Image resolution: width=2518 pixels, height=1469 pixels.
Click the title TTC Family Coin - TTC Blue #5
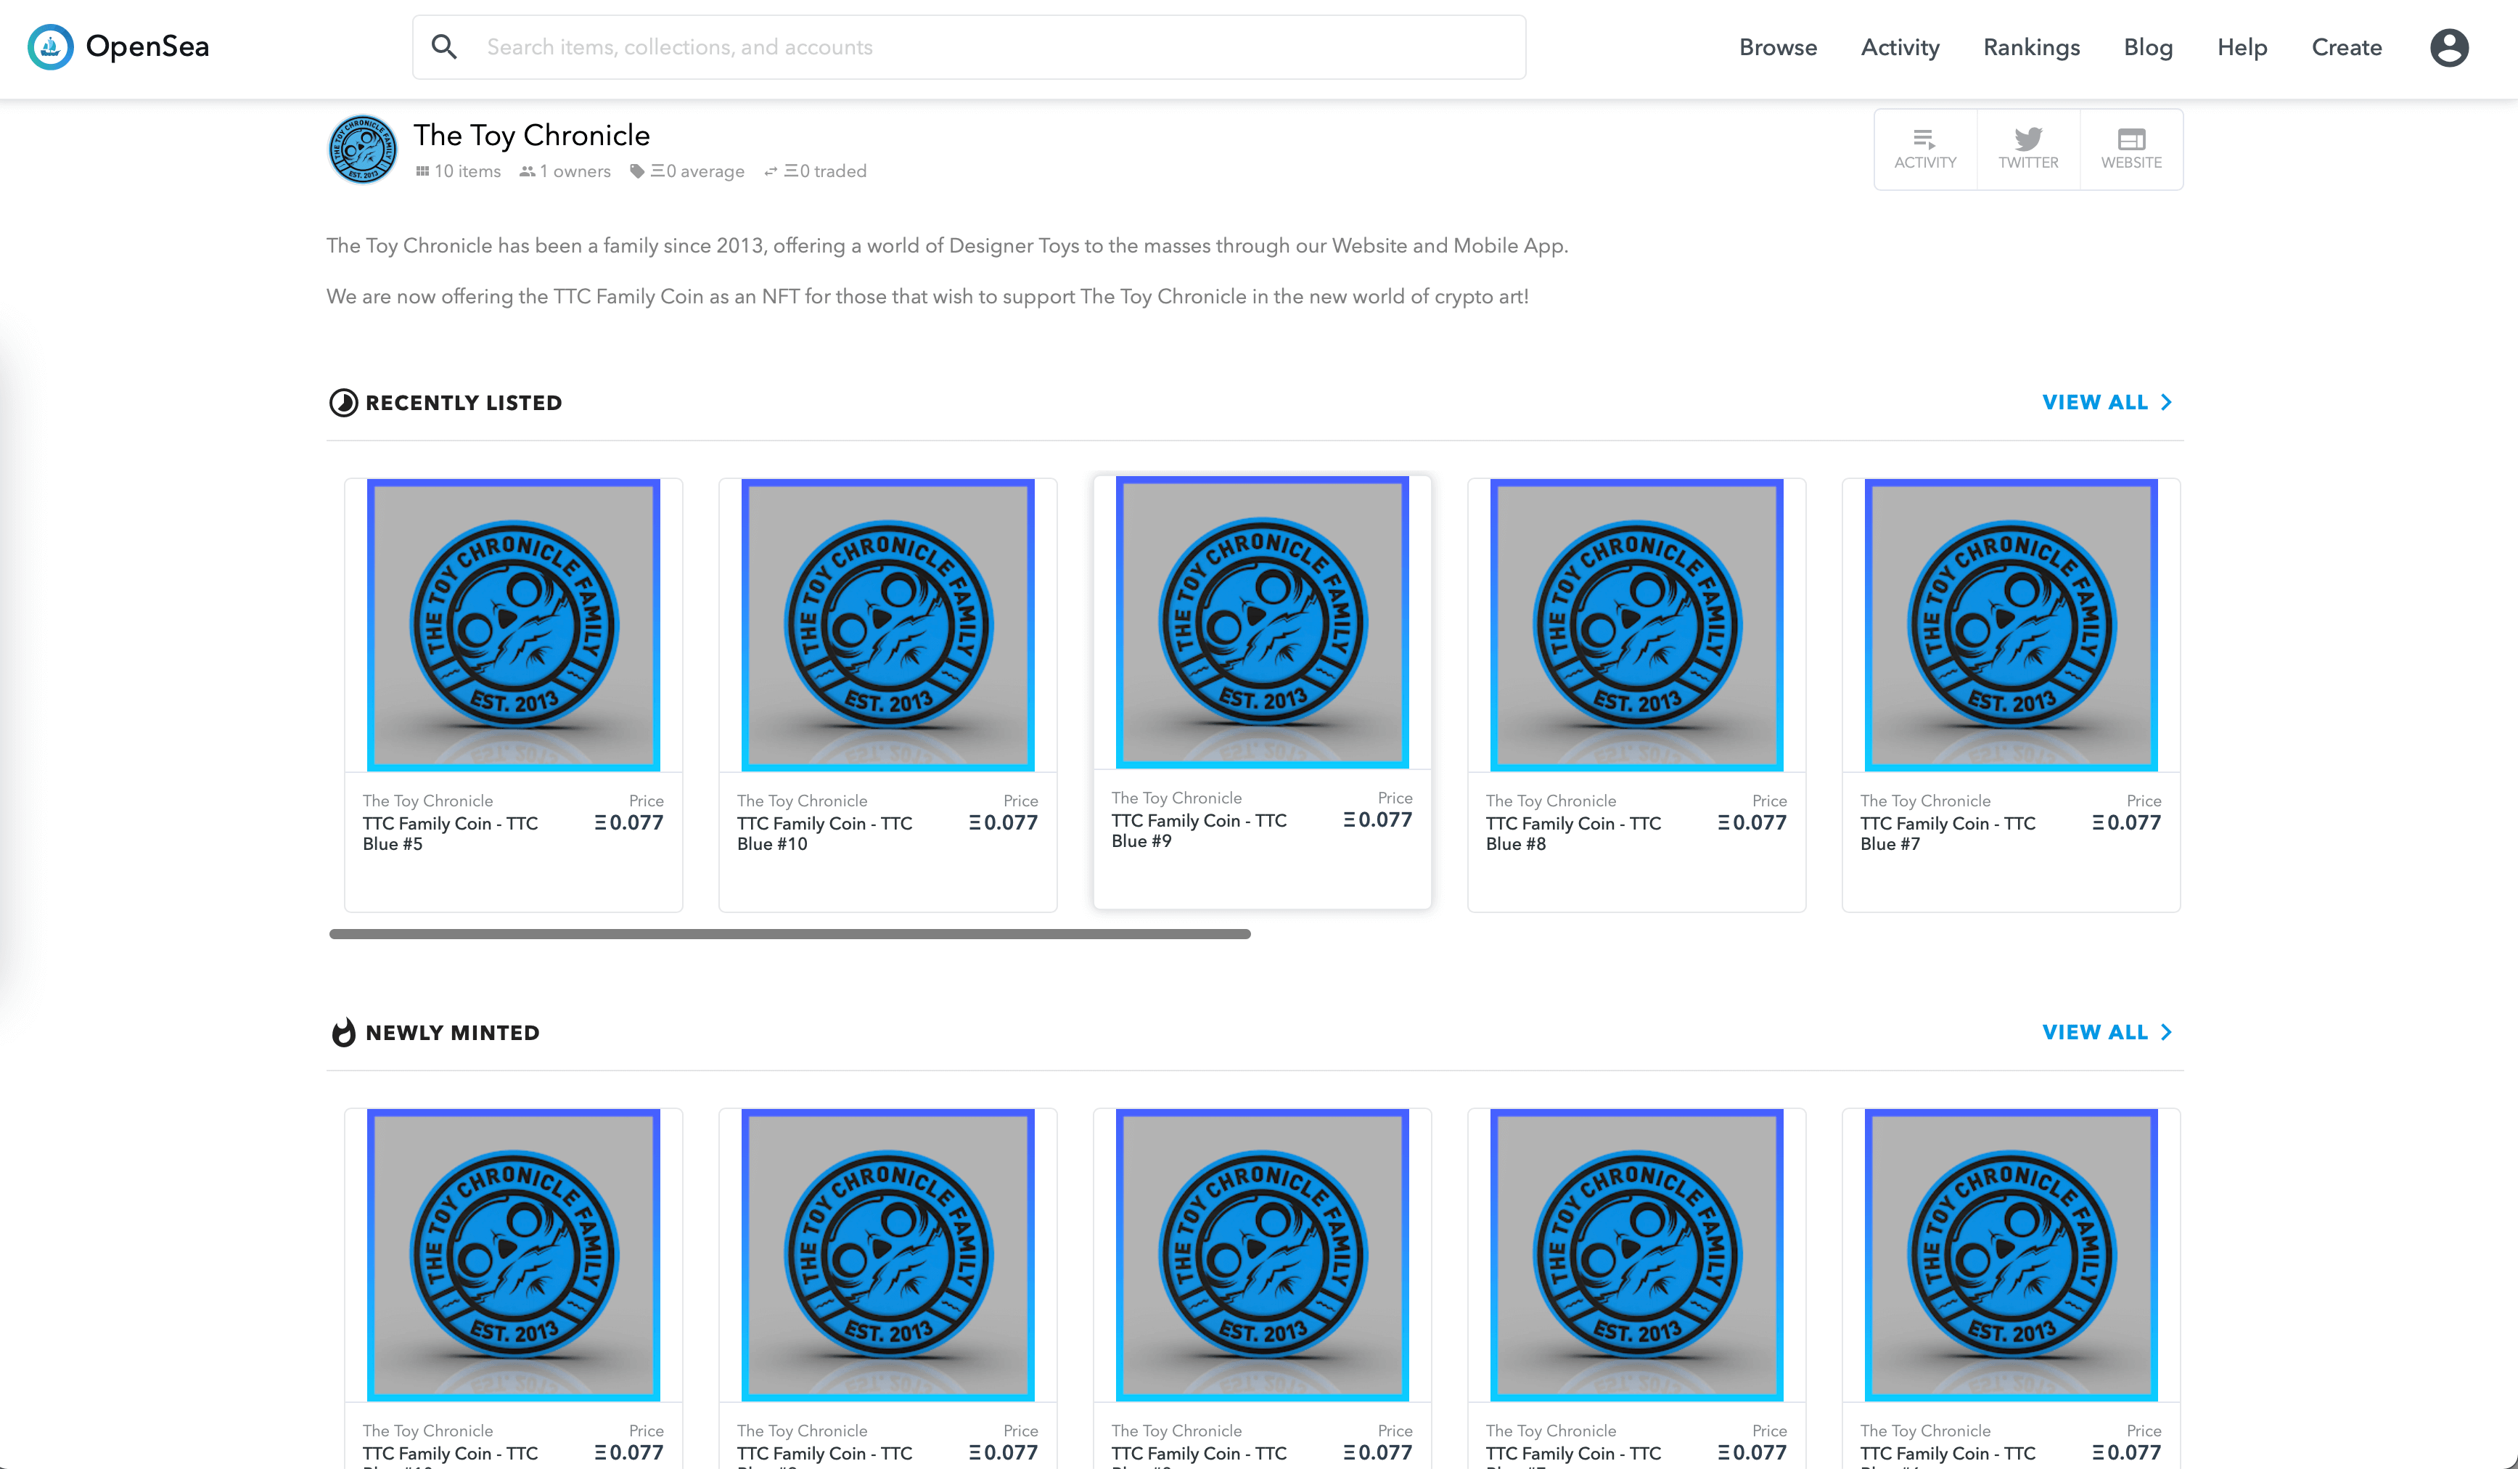451,833
